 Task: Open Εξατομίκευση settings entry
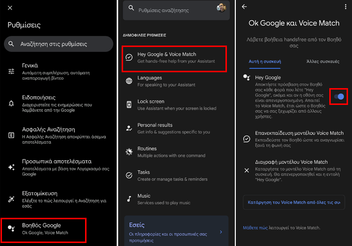coord(58,199)
